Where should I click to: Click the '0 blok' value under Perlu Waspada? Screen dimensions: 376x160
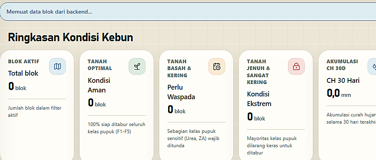177,110
